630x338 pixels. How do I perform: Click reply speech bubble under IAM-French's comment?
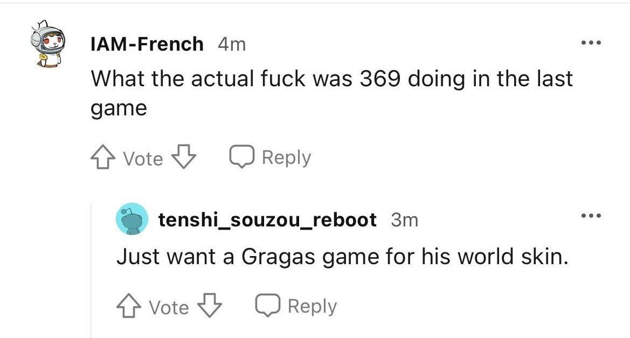(241, 156)
